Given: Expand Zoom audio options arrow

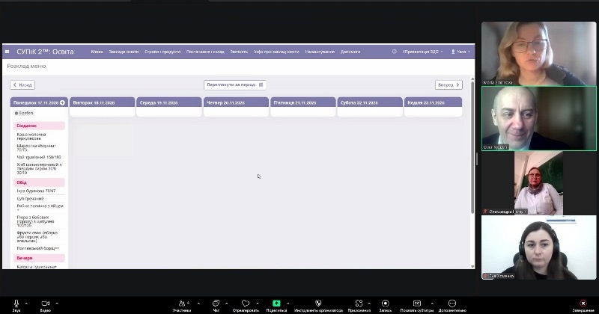Looking at the screenshot, I should (x=26, y=304).
